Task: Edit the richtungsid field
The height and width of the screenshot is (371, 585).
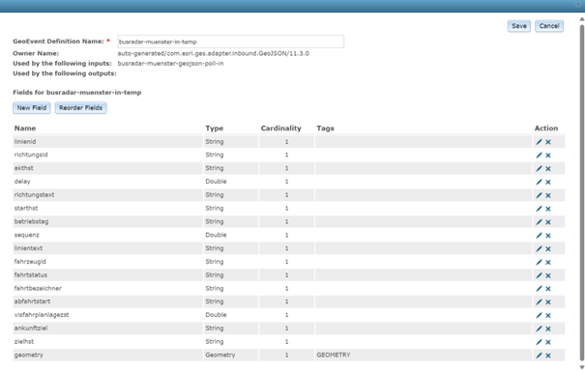Action: pos(539,156)
